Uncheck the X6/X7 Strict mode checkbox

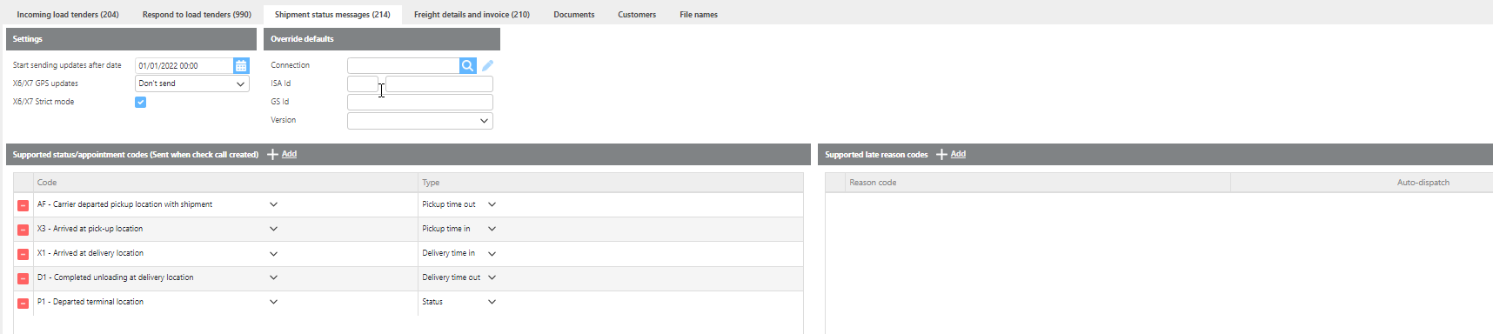(x=140, y=102)
